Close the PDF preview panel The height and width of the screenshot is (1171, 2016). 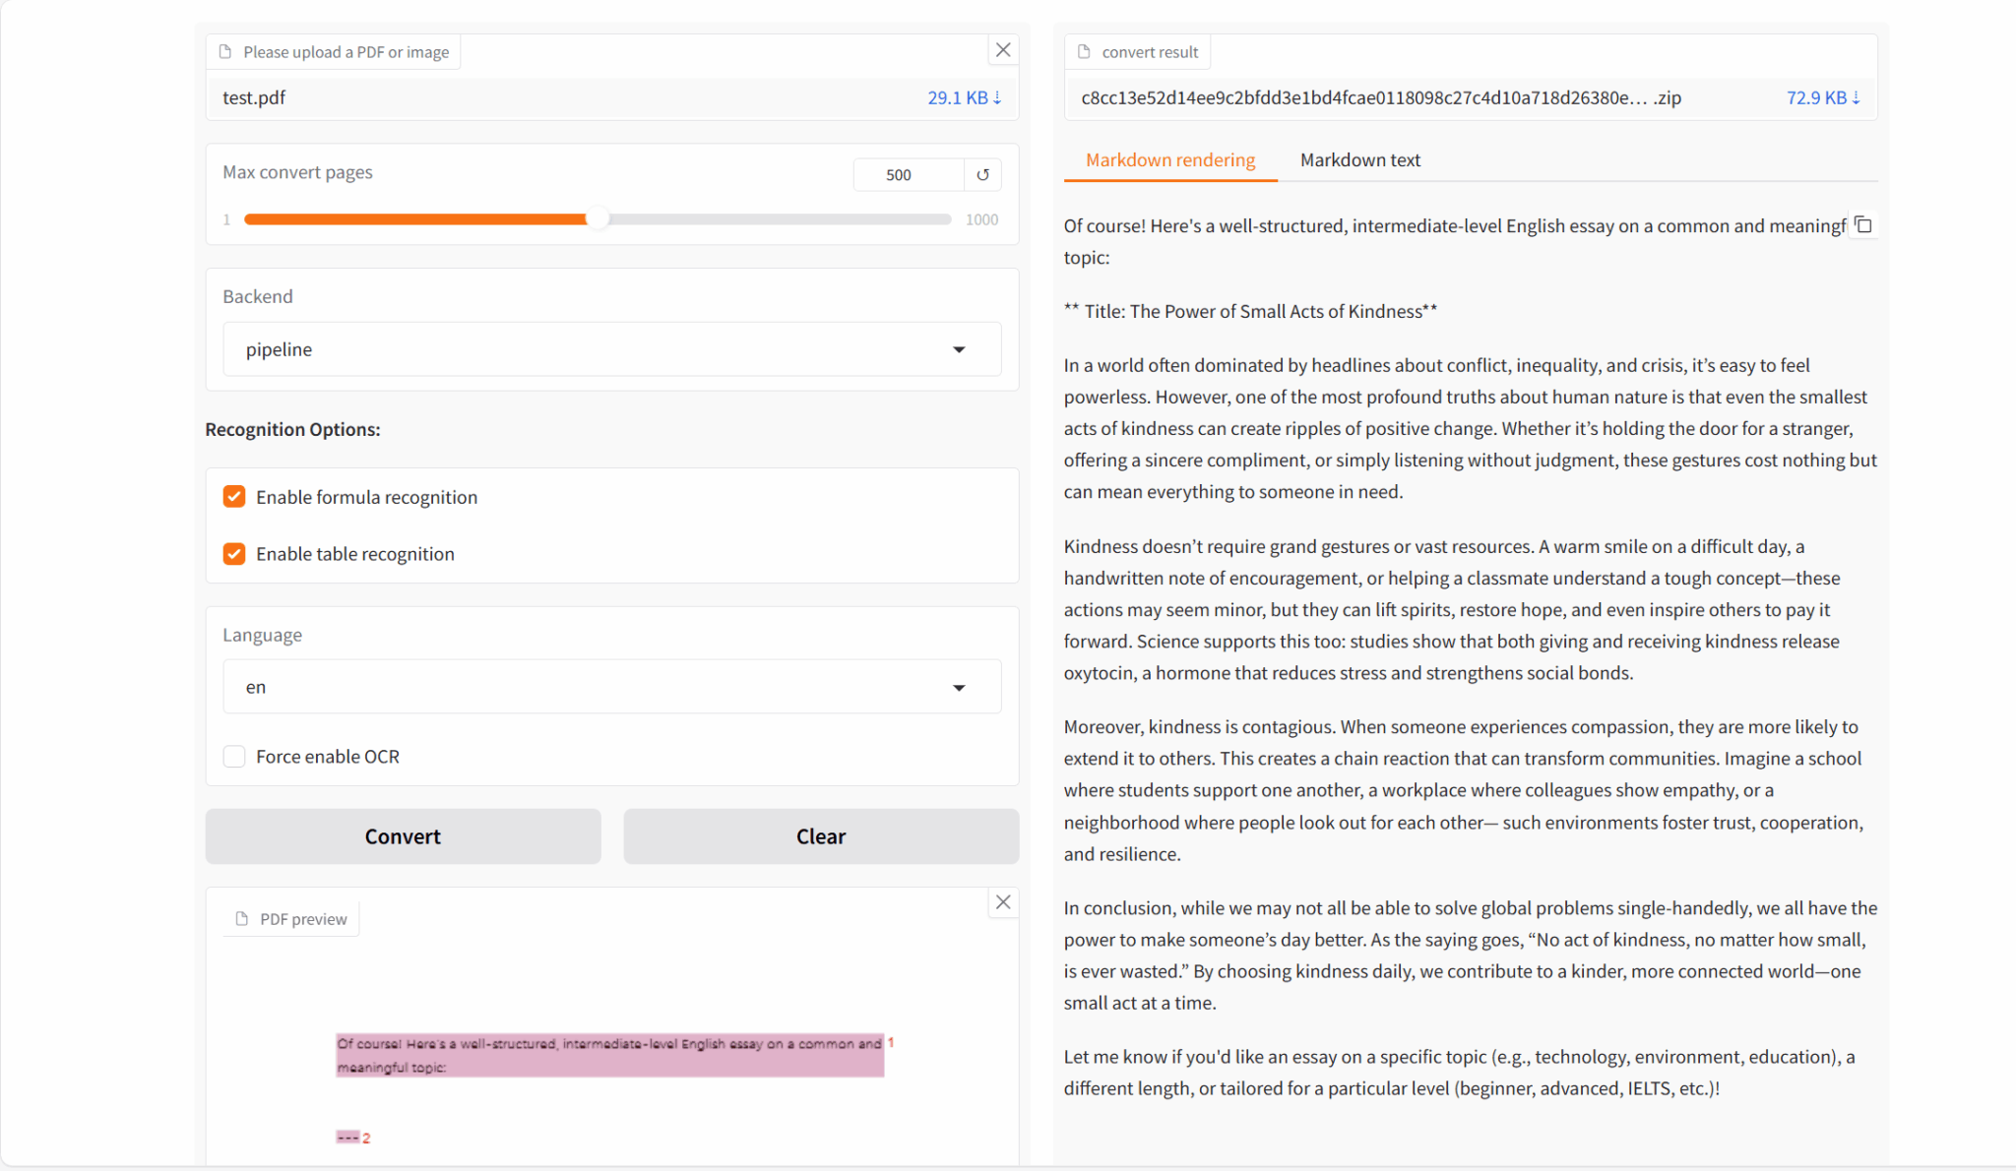pyautogui.click(x=1003, y=902)
